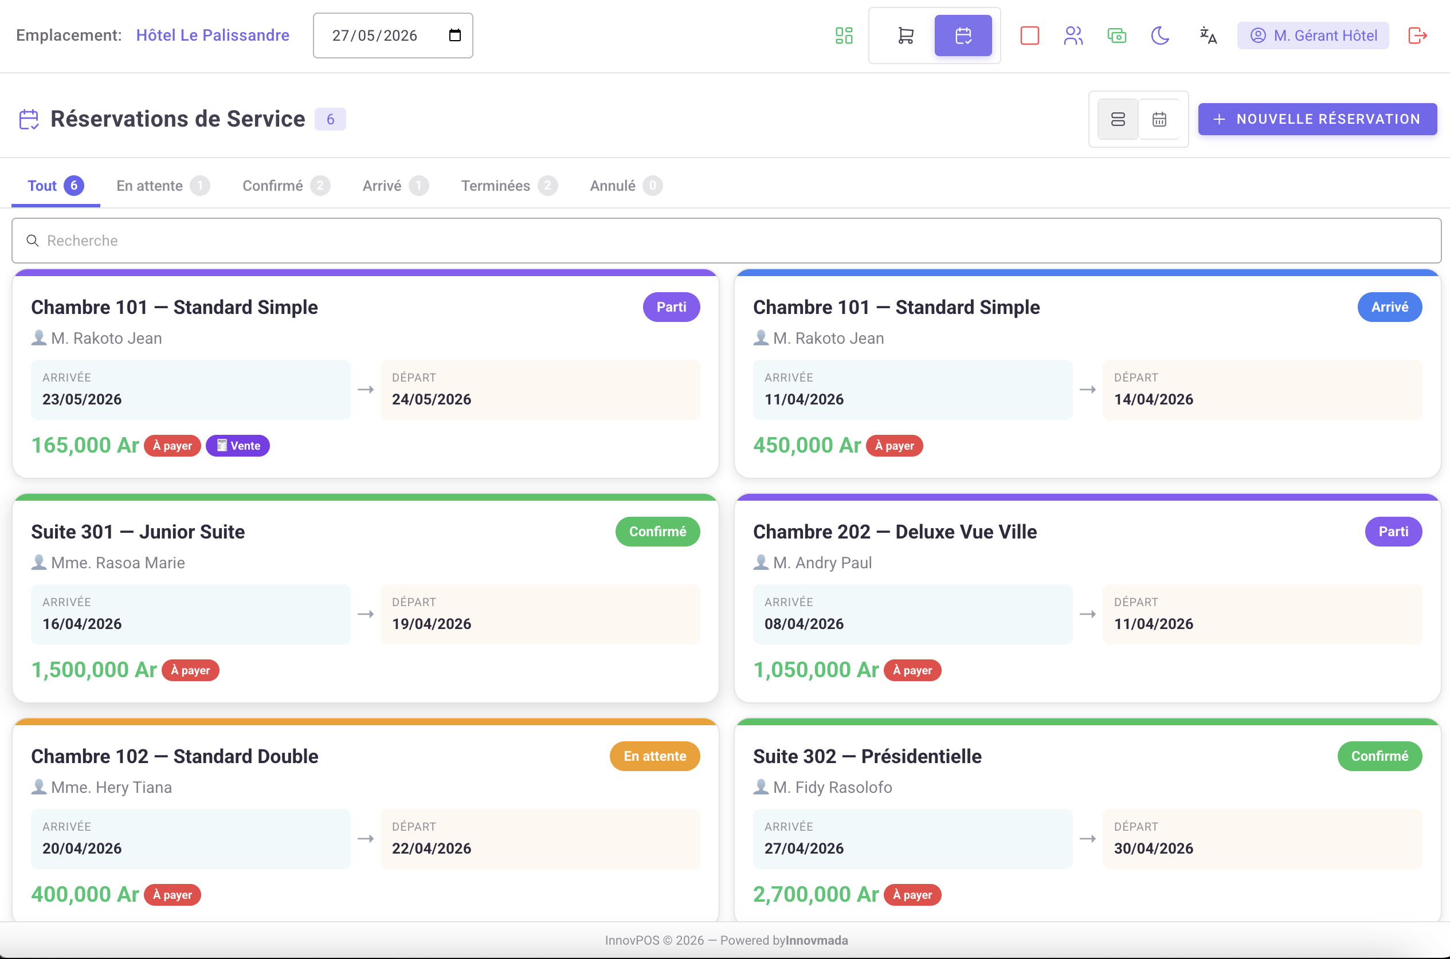1450x959 pixels.
Task: Open the Hôtel Le Palissandre location link
Action: [212, 36]
